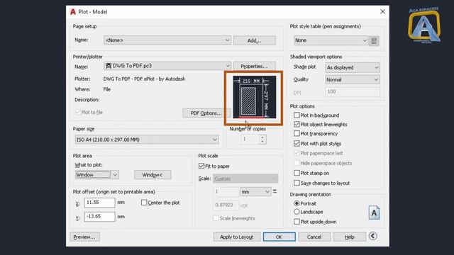The image size is (454, 255).
Task: Open the plot style table editor icon
Action: point(374,41)
